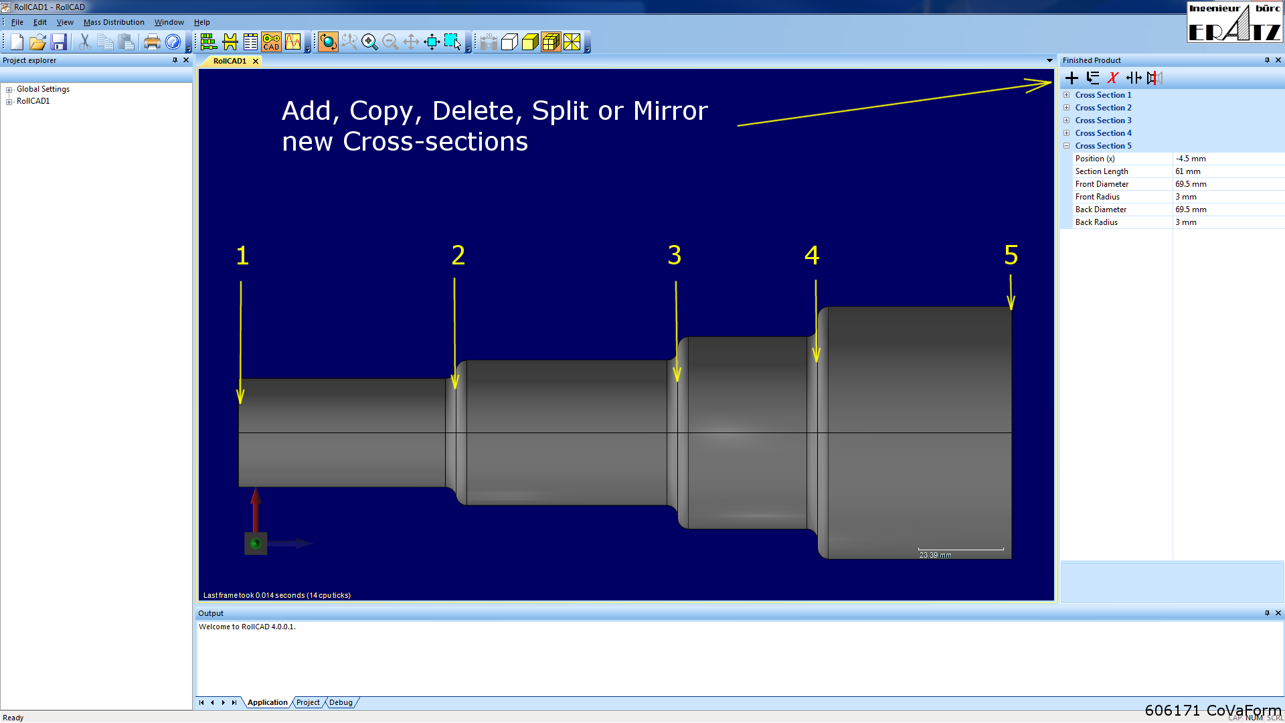Open the Help menu

(201, 22)
